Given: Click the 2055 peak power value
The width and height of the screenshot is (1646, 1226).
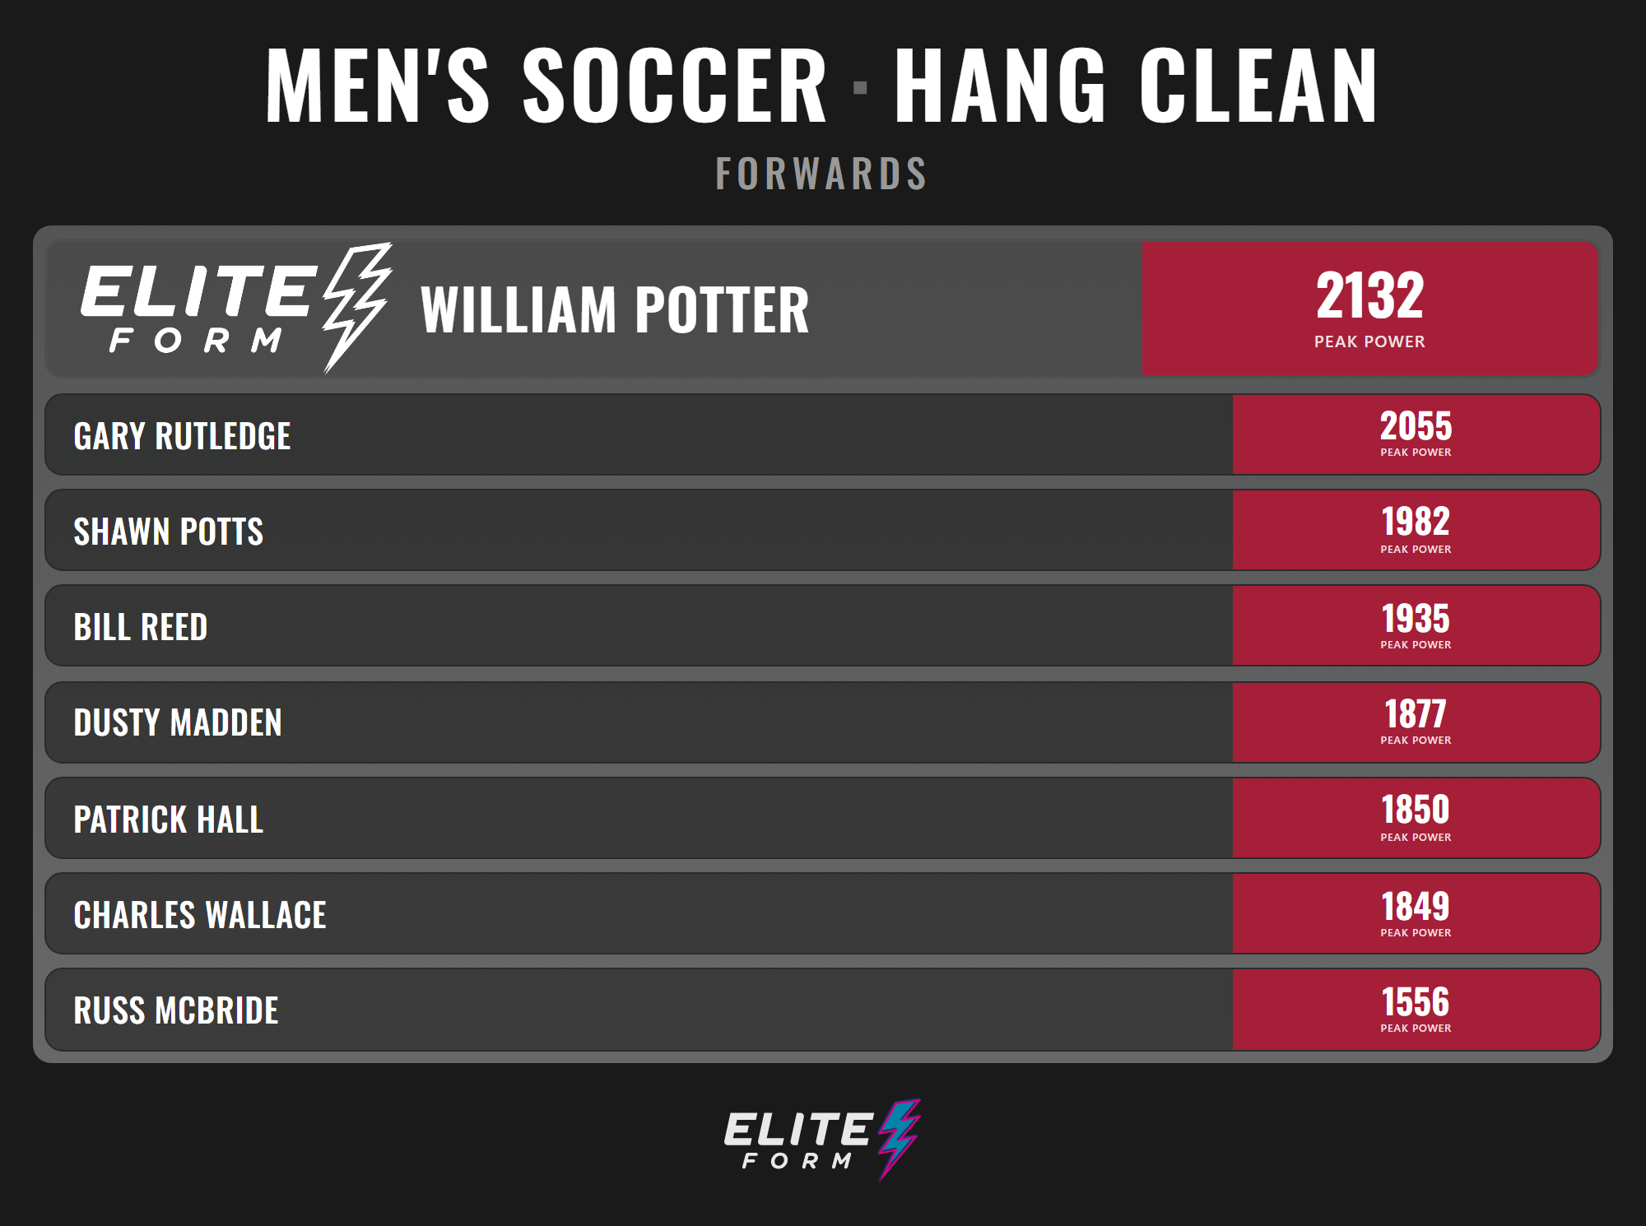Looking at the screenshot, I should (x=1416, y=426).
